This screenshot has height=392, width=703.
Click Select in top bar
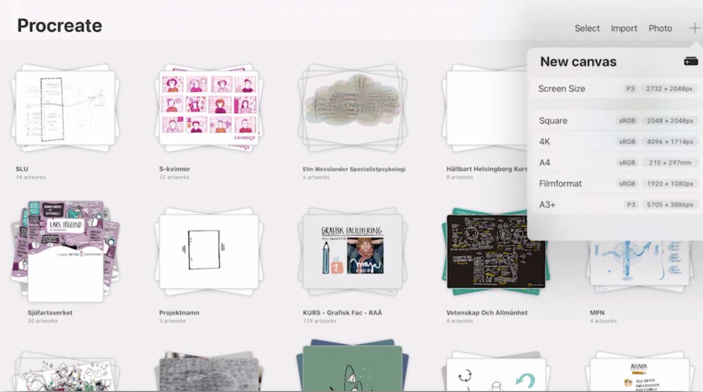click(587, 28)
